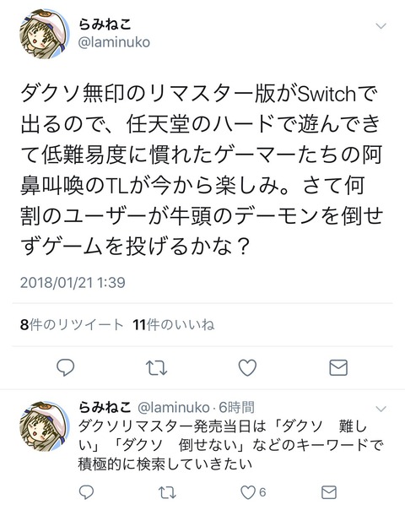This screenshot has width=405, height=510.
Task: Share main tweet via direct message envelope
Action: coord(338,367)
